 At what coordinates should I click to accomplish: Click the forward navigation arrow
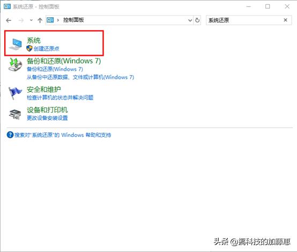point(21,20)
